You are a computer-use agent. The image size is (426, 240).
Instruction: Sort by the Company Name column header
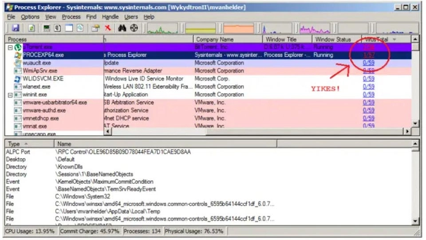point(228,39)
